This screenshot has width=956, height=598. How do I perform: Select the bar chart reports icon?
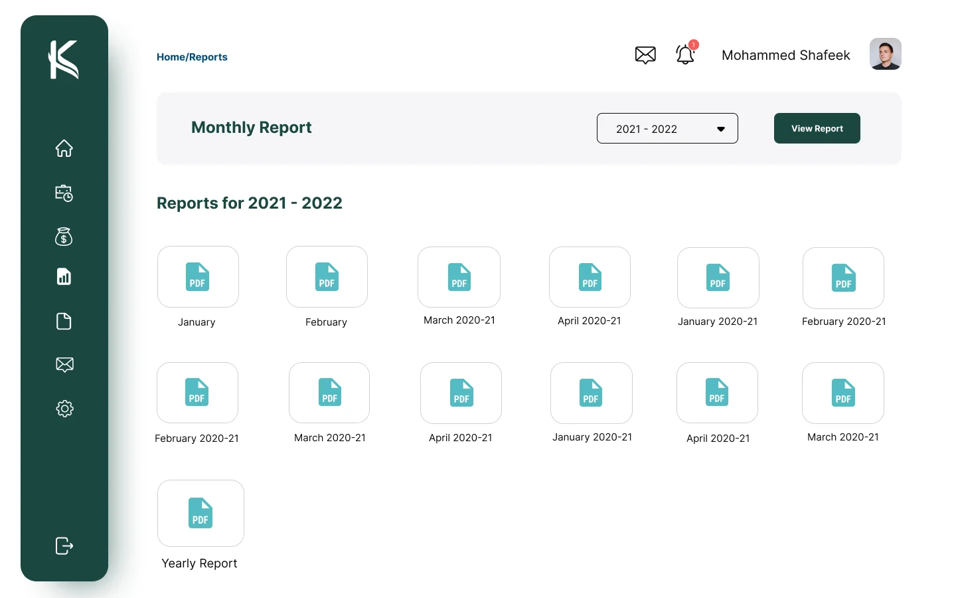click(64, 276)
